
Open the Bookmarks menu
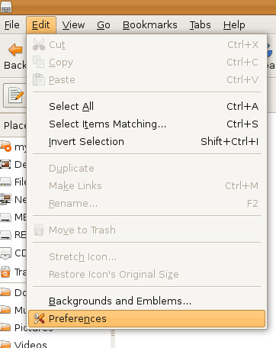click(x=150, y=25)
